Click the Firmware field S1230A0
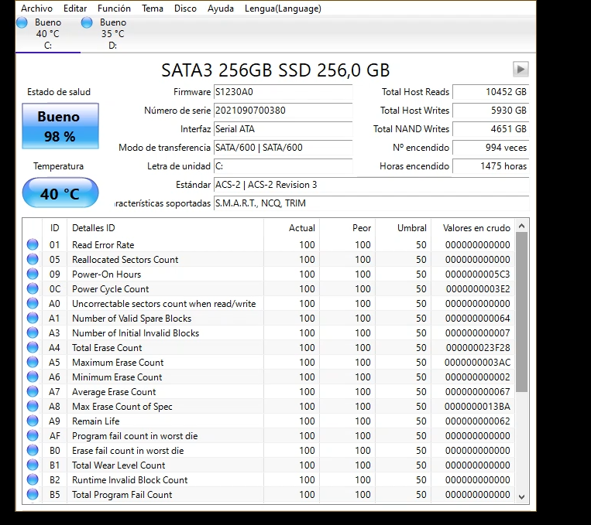 [x=283, y=92]
